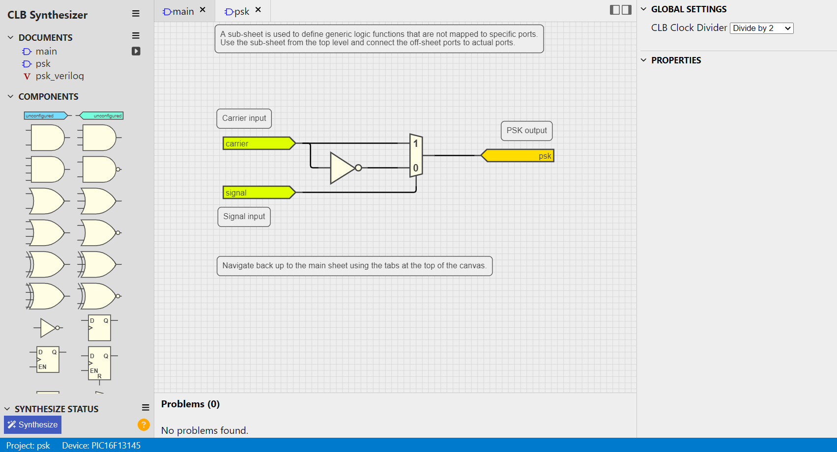
Task: Collapse the Global Settings section
Action: [644, 9]
